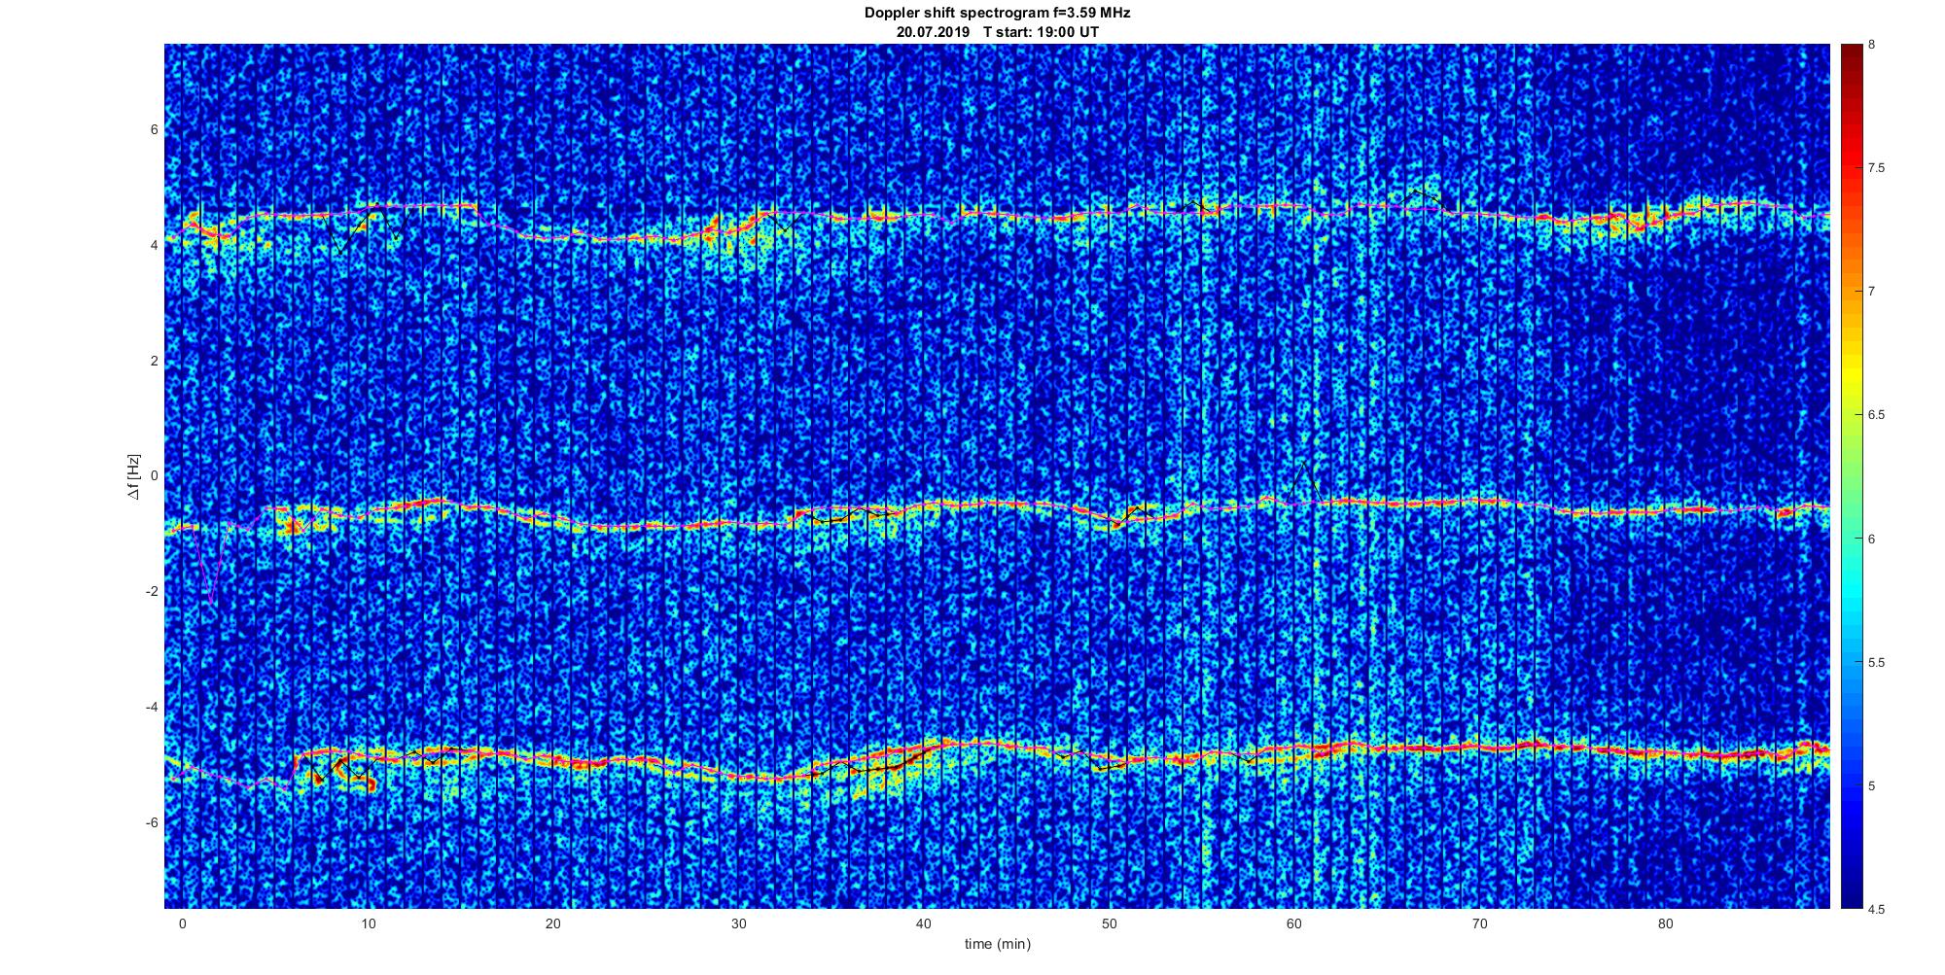Viewport: 1945px width, 975px height.
Task: Click the yellow region of the colorbar
Action: click(1851, 374)
